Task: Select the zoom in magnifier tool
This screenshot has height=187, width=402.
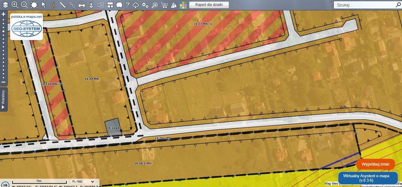Action: 15,5
